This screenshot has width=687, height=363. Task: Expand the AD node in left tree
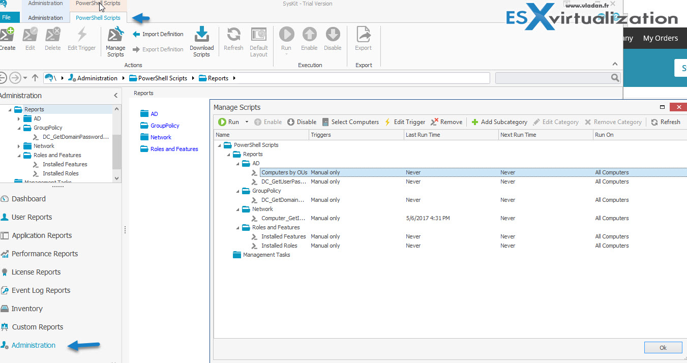(x=19, y=118)
